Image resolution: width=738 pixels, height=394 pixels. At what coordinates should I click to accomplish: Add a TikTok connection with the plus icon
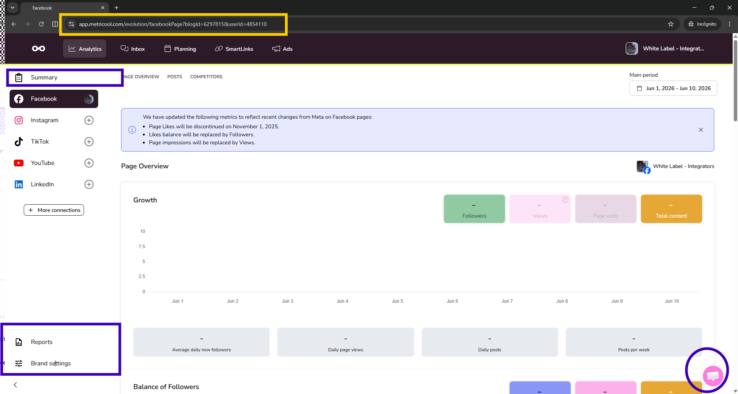pyautogui.click(x=89, y=142)
